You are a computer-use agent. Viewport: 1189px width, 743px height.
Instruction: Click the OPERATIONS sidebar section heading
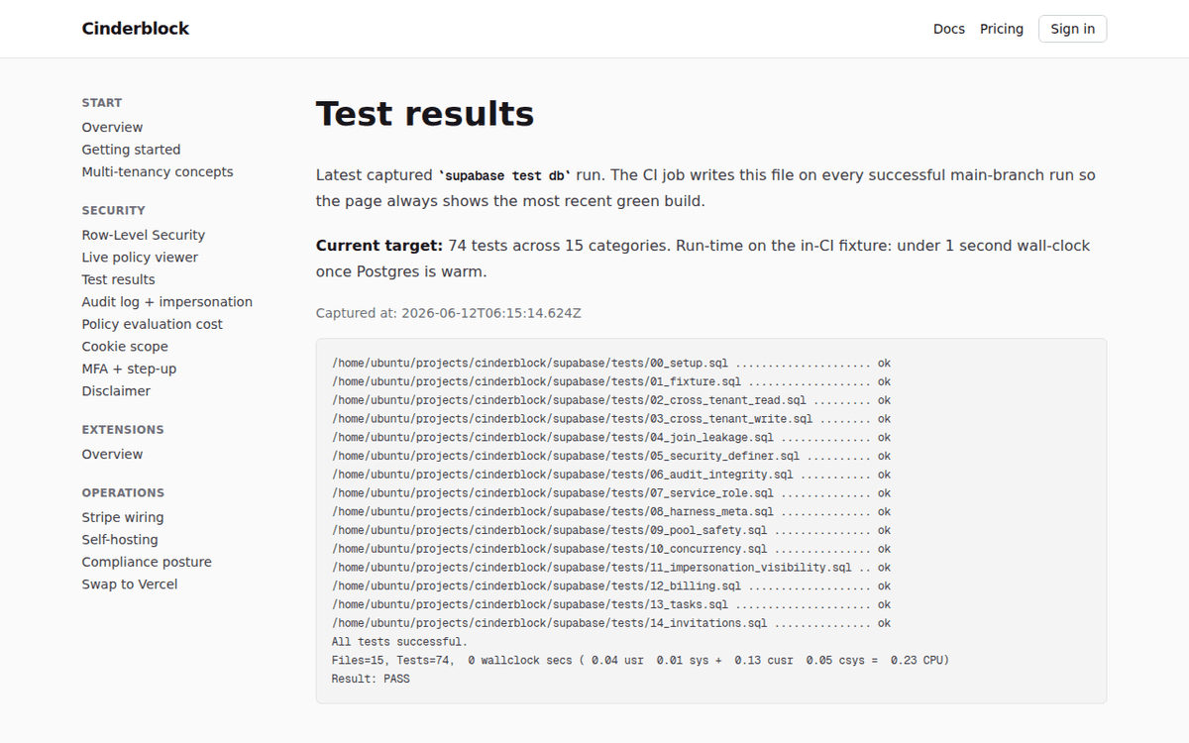[123, 493]
